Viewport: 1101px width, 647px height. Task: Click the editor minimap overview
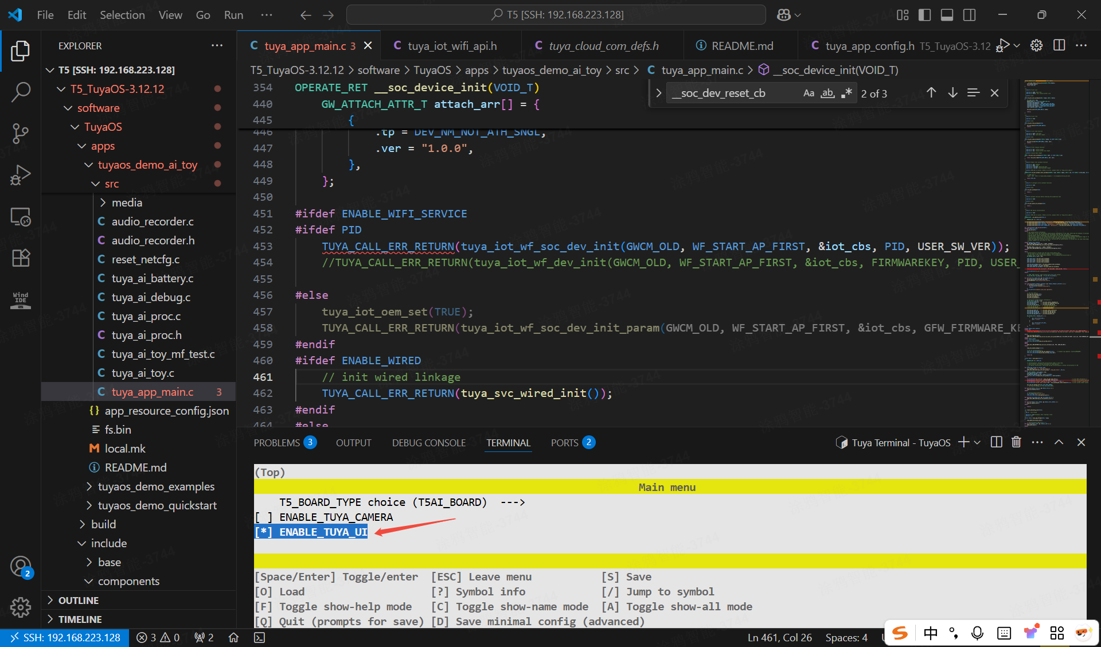click(x=1057, y=252)
